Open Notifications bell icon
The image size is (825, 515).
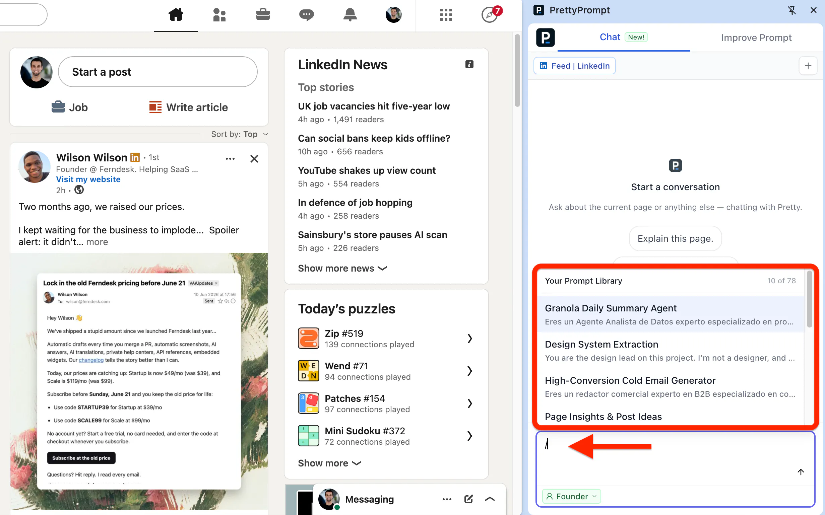tap(350, 15)
